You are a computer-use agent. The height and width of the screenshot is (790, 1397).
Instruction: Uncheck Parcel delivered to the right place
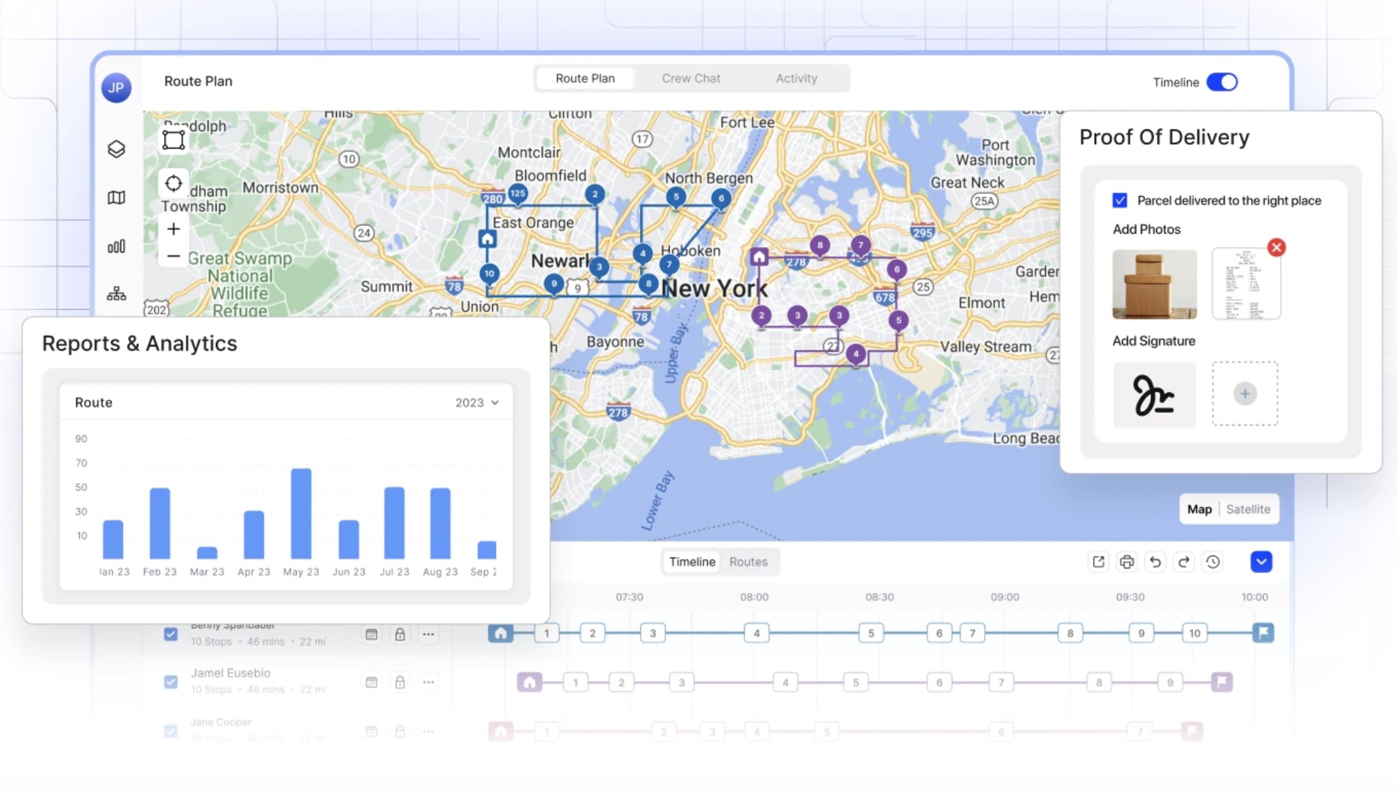1120,200
